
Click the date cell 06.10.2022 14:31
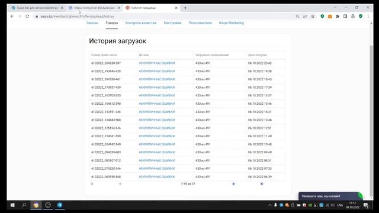(x=259, y=112)
